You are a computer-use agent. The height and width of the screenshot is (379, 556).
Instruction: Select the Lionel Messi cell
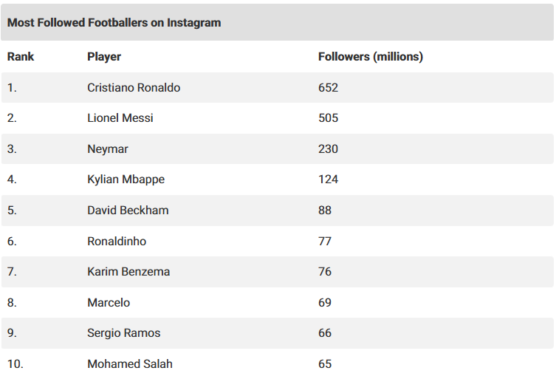120,118
